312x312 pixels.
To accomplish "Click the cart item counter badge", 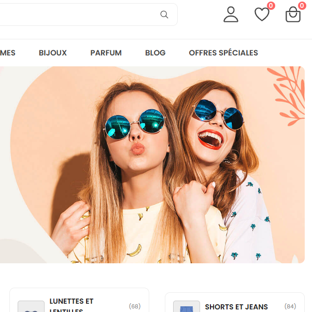I will pyautogui.click(x=302, y=6).
